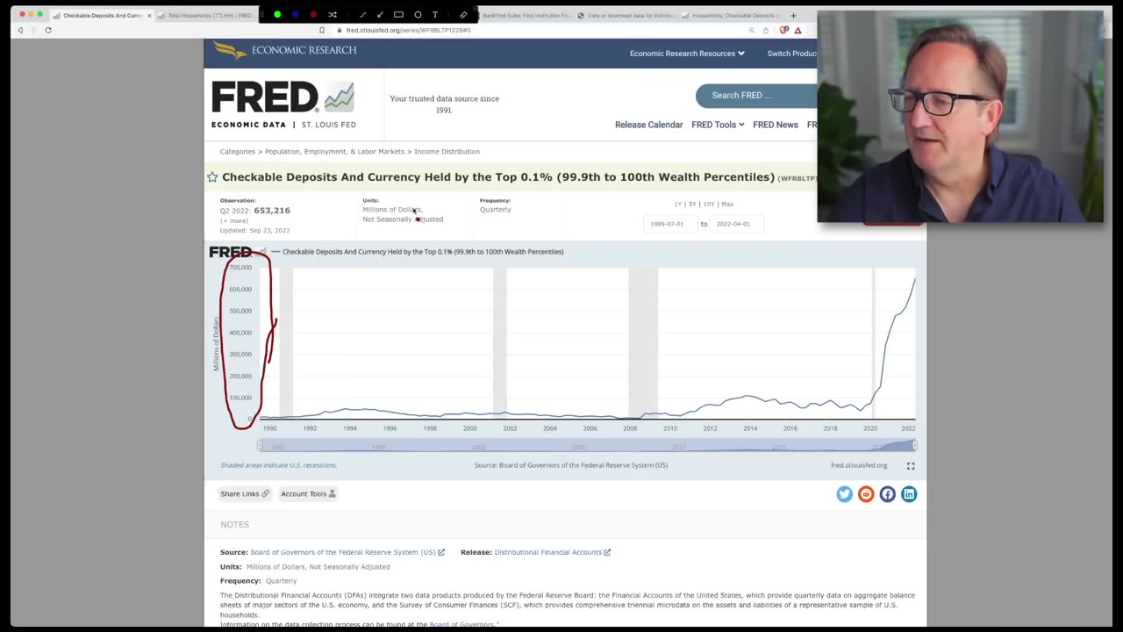The image size is (1123, 632).
Task: Select circle shape tool in annotation toolbar
Action: tap(418, 15)
